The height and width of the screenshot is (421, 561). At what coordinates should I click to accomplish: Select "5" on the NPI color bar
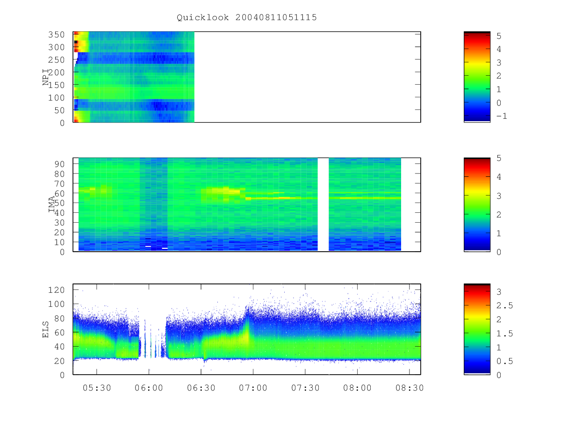point(499,36)
